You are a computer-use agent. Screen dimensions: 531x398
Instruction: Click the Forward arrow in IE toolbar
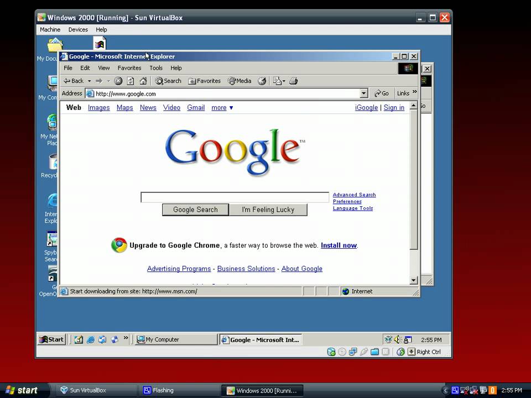pos(99,81)
